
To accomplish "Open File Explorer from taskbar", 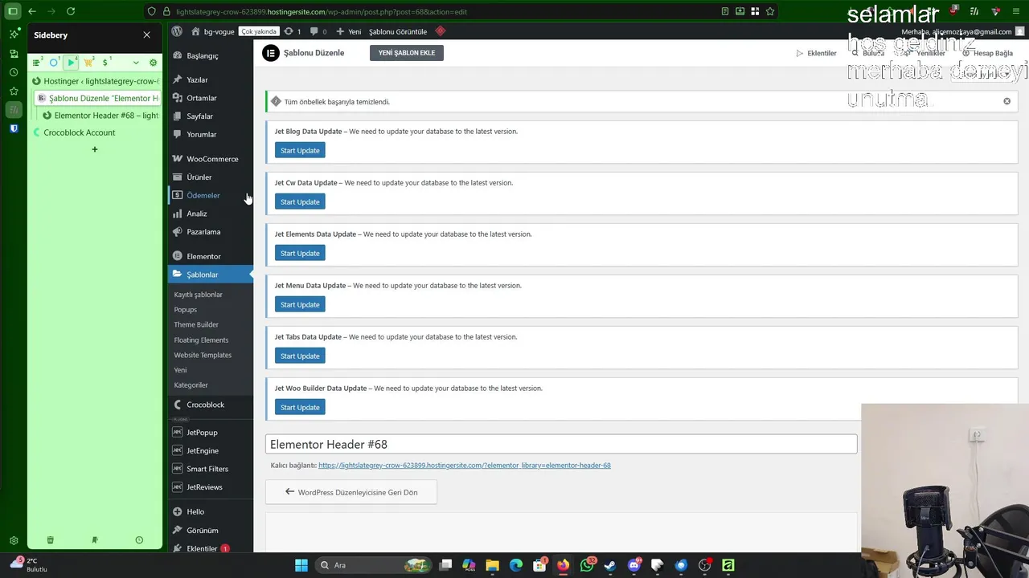I will point(492,565).
